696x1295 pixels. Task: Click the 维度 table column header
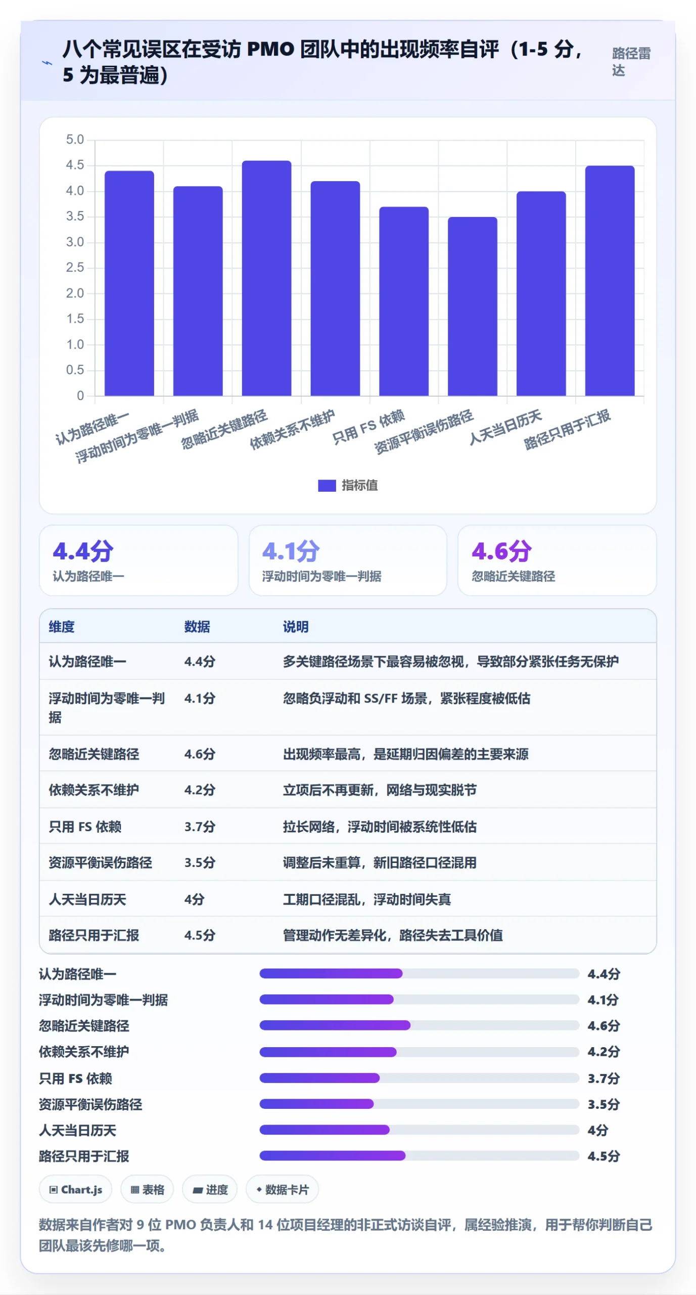tap(62, 627)
